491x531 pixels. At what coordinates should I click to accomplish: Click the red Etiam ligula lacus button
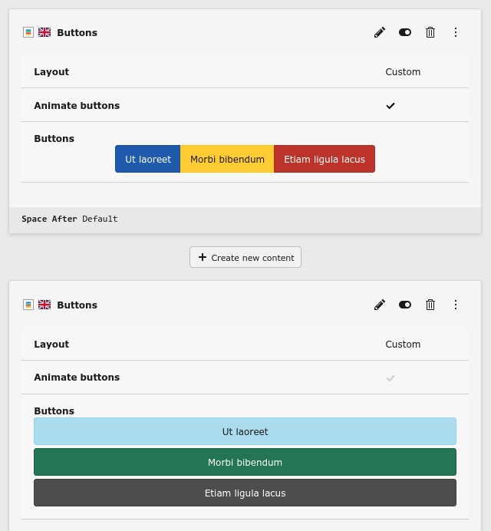click(325, 159)
